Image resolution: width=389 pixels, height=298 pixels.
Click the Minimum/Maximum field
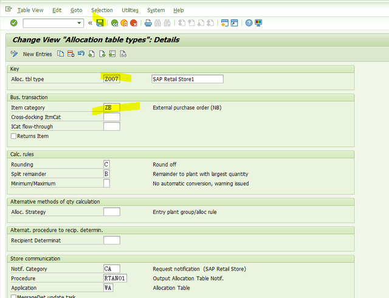pos(106,184)
